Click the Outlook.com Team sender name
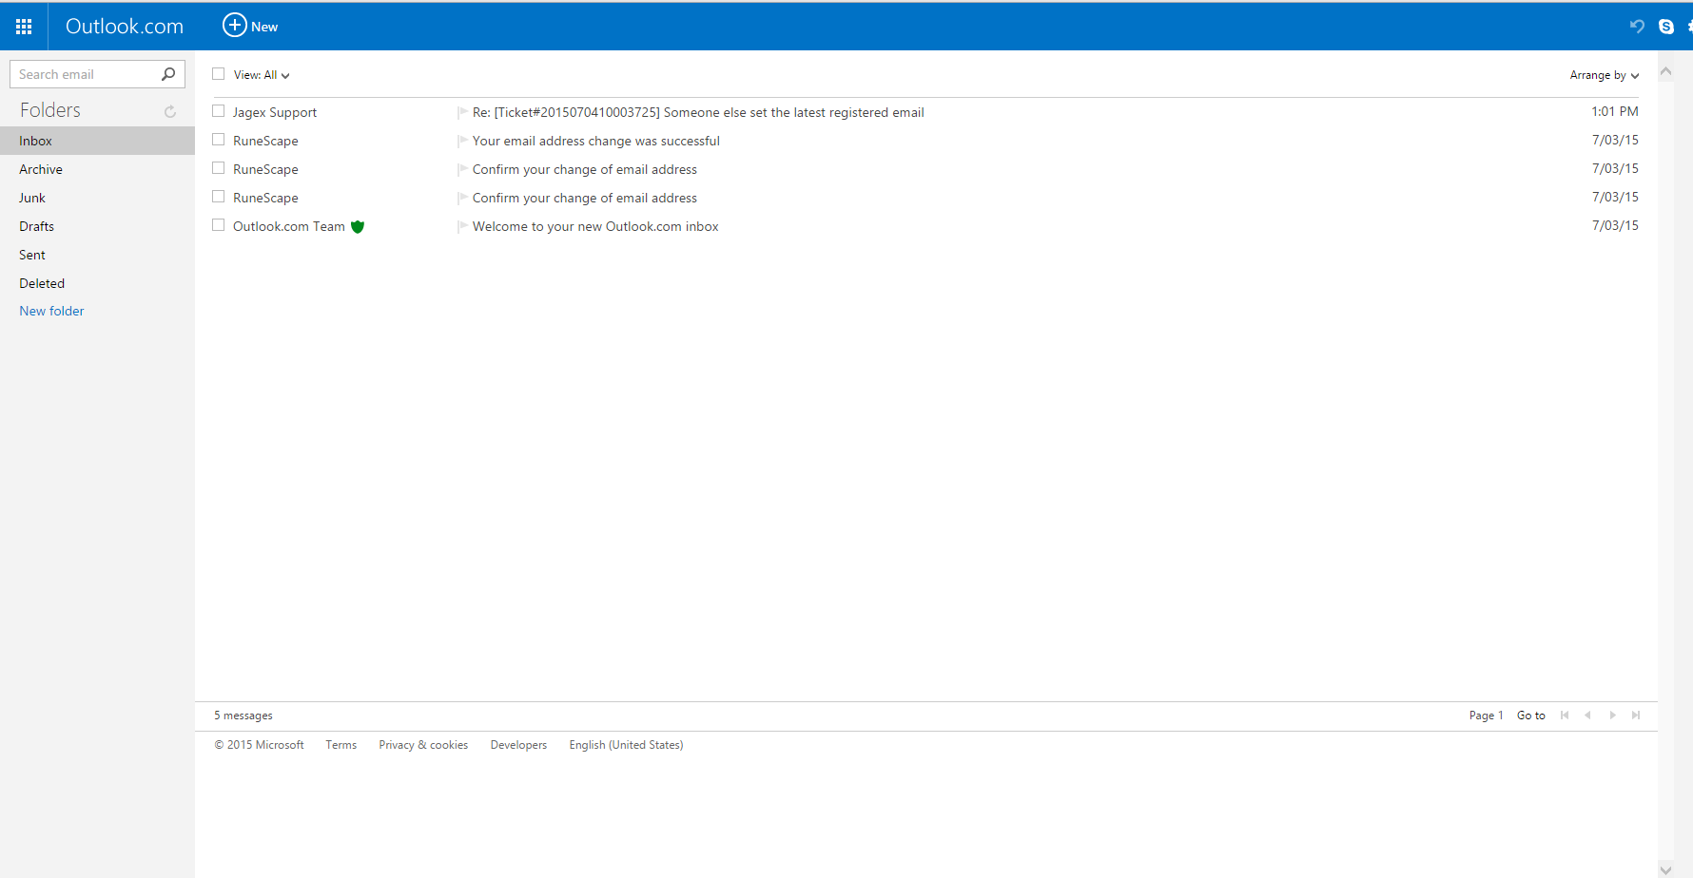 tap(289, 226)
